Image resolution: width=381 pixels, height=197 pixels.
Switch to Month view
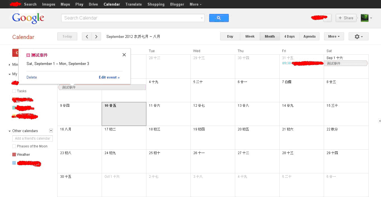270,37
